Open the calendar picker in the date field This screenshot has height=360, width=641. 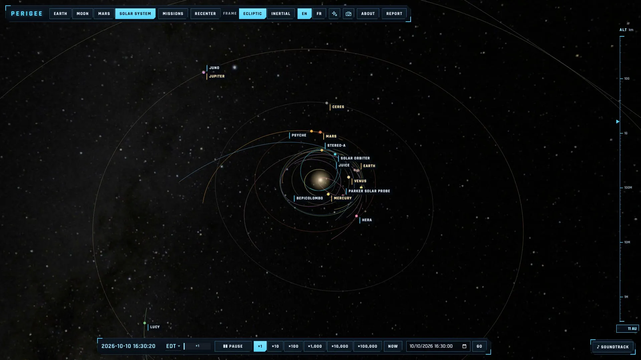[464, 346]
